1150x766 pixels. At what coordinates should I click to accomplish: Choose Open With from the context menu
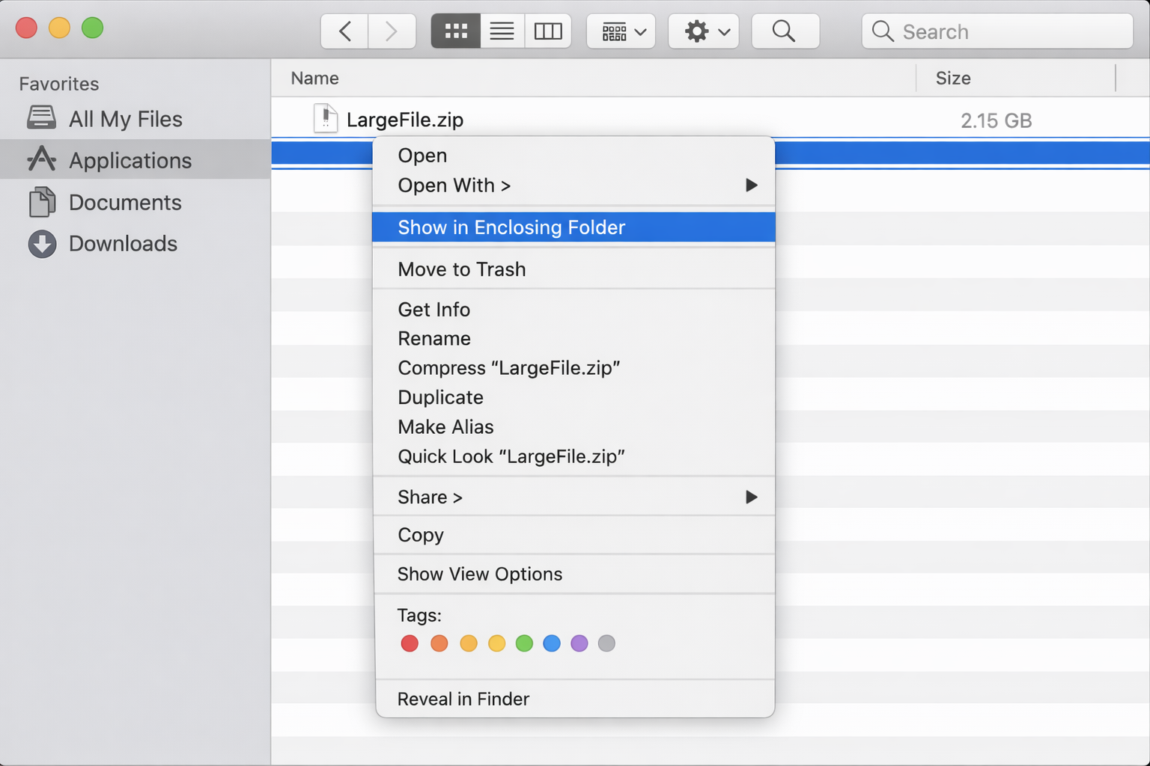click(x=574, y=186)
